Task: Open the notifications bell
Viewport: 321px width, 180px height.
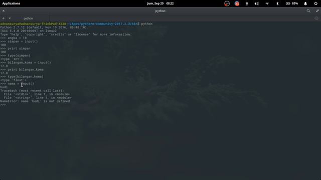Action: (x=305, y=3)
